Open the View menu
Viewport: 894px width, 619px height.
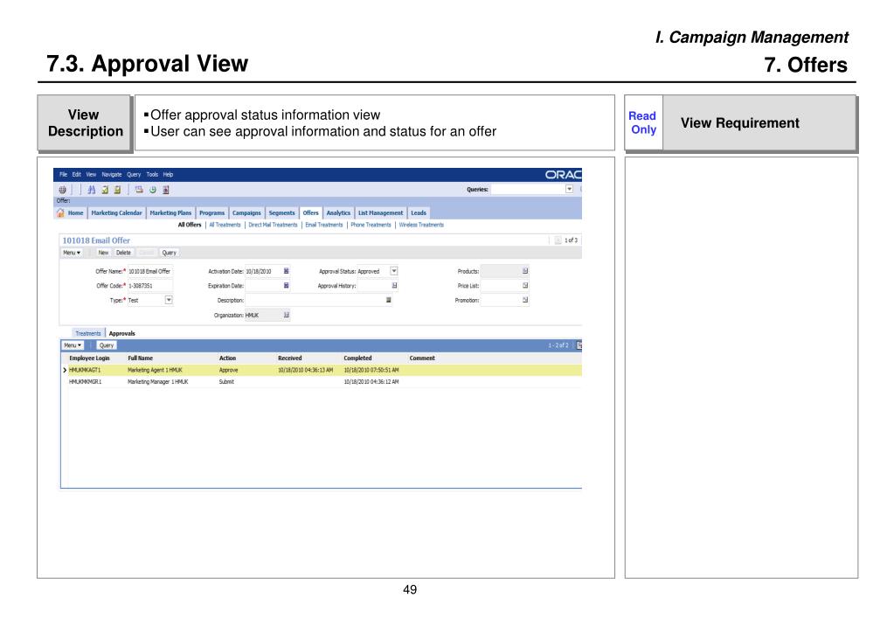tap(91, 175)
